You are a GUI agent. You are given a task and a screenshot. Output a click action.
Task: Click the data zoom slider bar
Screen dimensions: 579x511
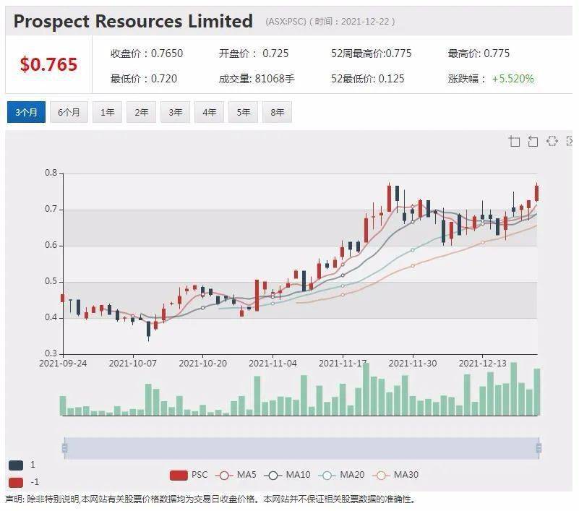click(301, 448)
